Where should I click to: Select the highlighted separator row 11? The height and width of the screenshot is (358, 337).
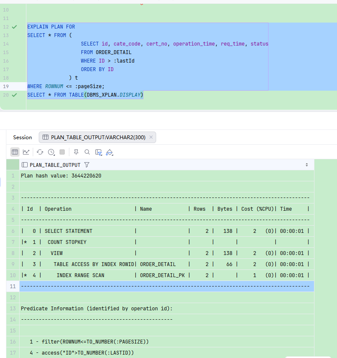coord(166,286)
